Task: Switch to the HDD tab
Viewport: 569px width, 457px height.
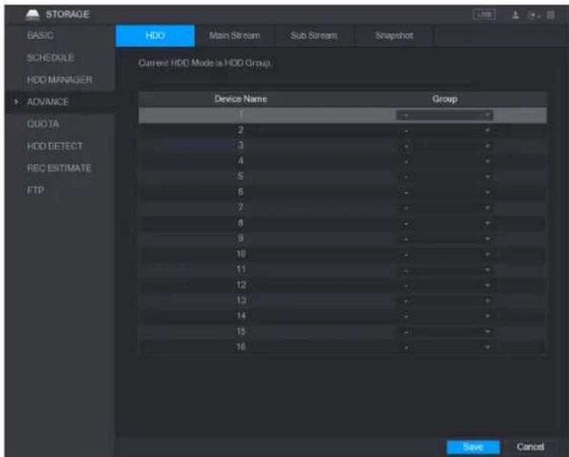Action: click(155, 36)
